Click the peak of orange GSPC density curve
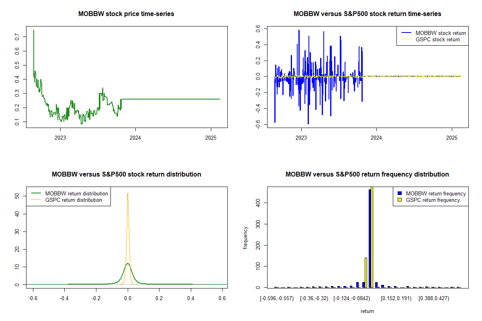482x321 pixels. 128,194
